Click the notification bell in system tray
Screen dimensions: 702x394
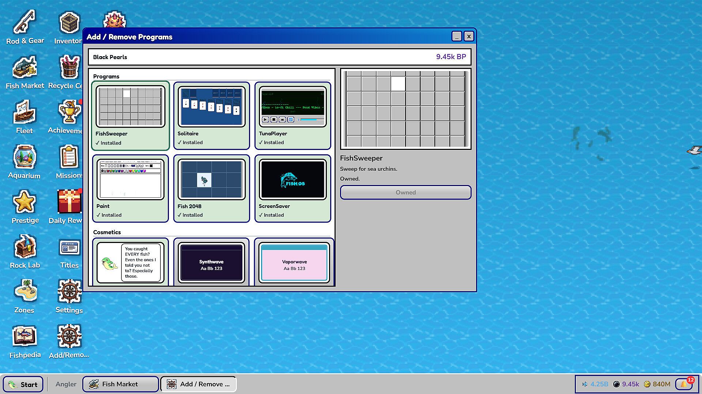[684, 384]
